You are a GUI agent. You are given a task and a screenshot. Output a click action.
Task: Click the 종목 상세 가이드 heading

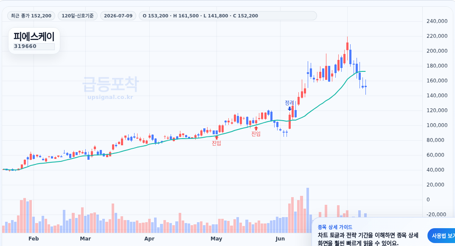click(335, 227)
